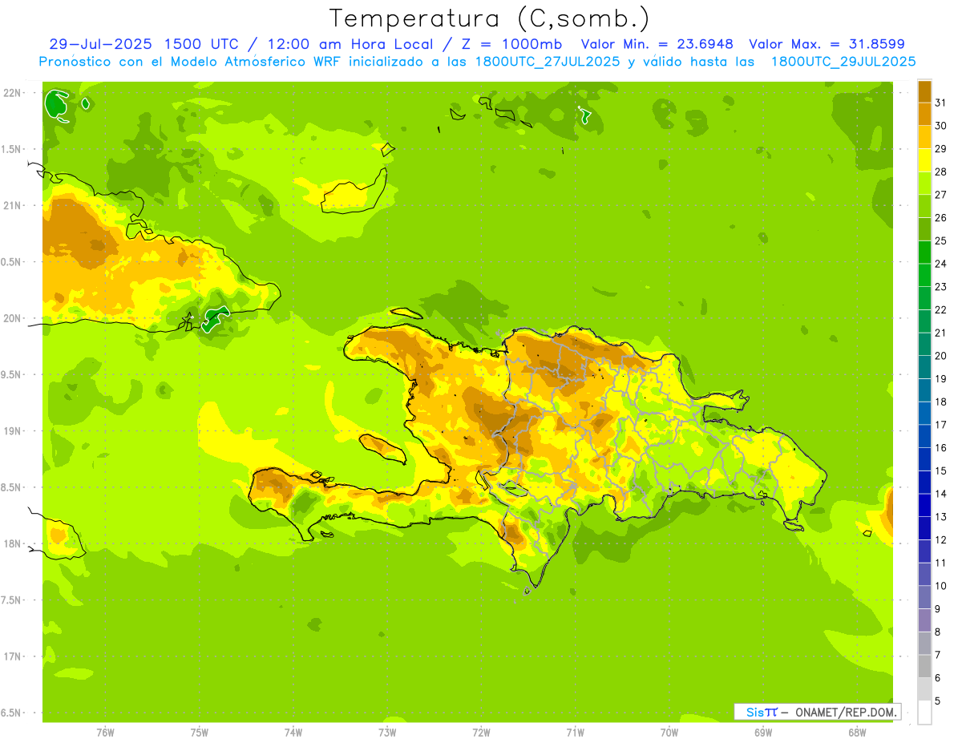Click the '8.5N' latitude label
The height and width of the screenshot is (743, 962).
point(12,487)
